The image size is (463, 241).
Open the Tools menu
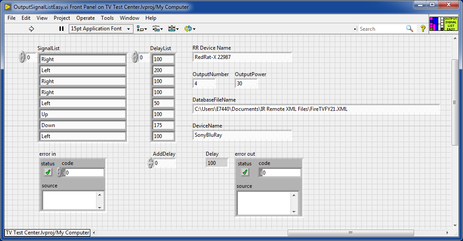coord(107,18)
